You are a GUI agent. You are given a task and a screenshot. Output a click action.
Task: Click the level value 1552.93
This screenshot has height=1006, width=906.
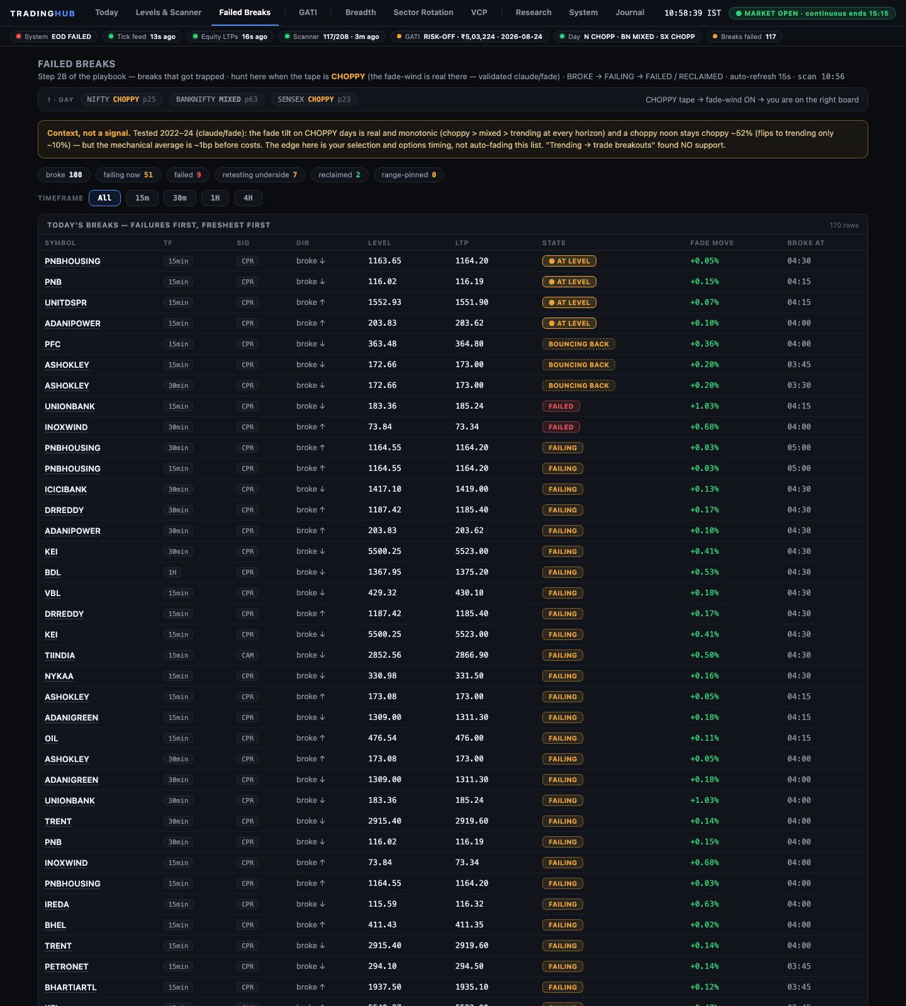coord(385,302)
